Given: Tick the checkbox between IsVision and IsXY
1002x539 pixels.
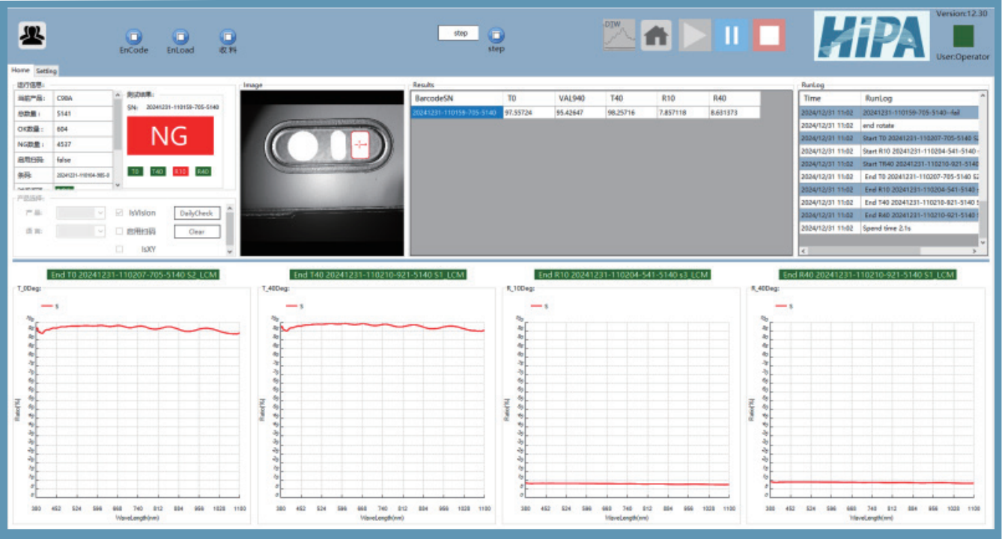Looking at the screenshot, I should point(120,231).
